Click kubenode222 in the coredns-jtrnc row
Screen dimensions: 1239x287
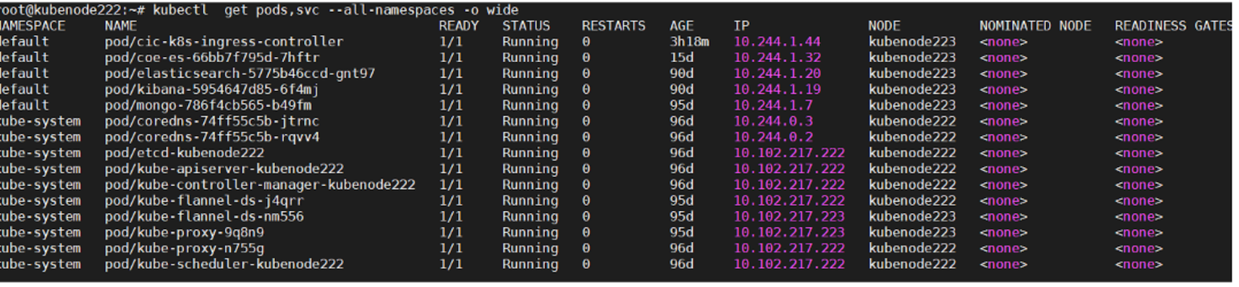pyautogui.click(x=912, y=121)
